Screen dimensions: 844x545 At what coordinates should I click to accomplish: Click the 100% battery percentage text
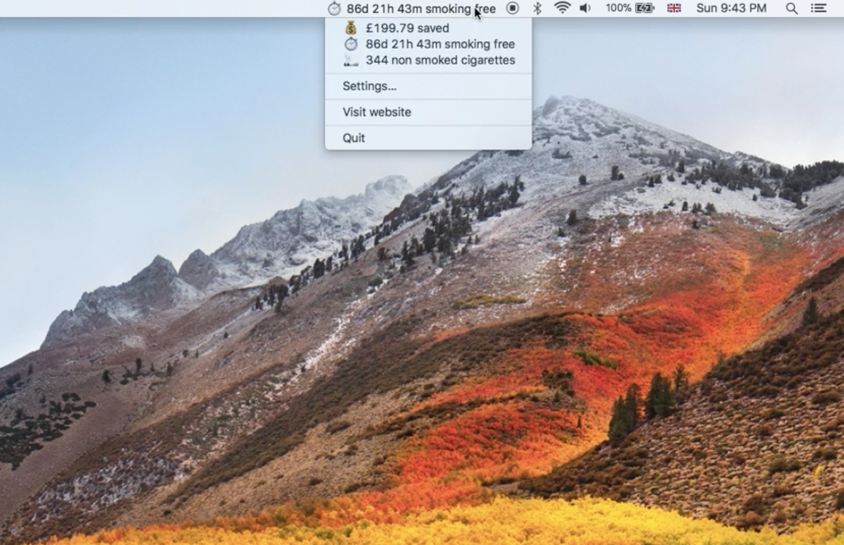click(x=618, y=8)
